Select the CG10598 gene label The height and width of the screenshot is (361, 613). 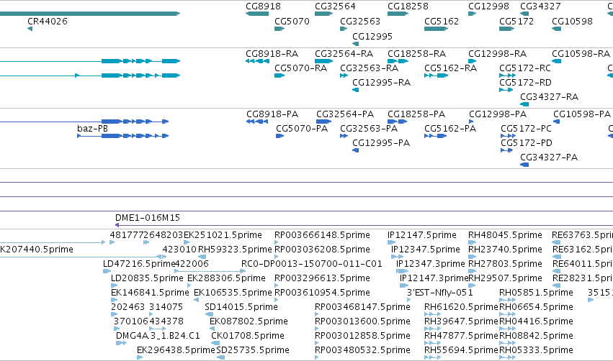coord(572,22)
